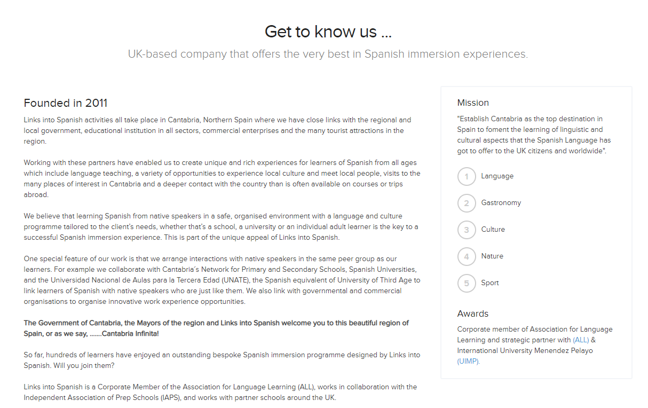
Task: Select the Culture list item
Action: coord(493,230)
